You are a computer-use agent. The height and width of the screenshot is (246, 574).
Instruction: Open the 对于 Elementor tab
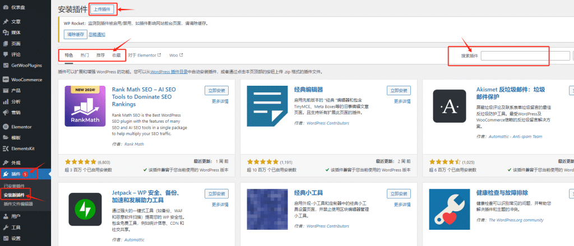click(x=145, y=55)
